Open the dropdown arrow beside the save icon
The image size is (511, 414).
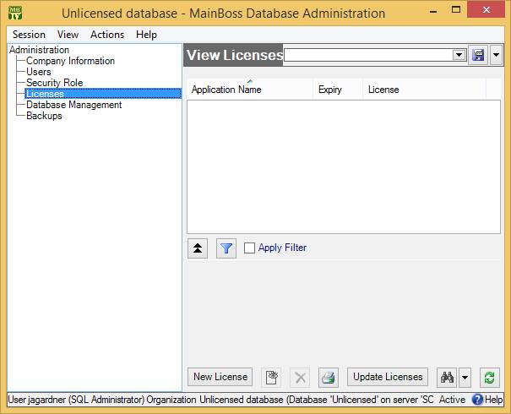point(496,55)
